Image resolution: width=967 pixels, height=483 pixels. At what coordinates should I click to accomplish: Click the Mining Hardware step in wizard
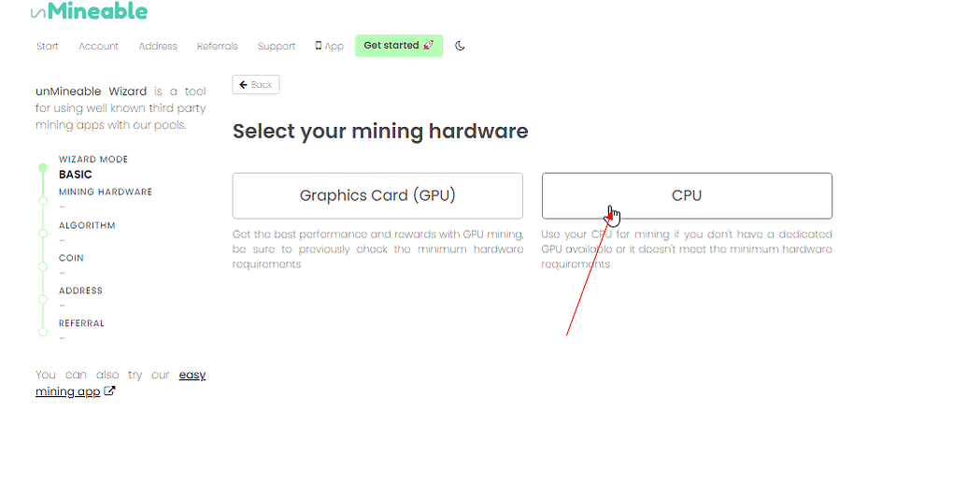pos(105,192)
